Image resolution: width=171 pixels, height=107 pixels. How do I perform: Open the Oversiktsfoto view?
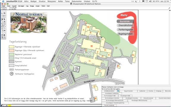click(125, 25)
